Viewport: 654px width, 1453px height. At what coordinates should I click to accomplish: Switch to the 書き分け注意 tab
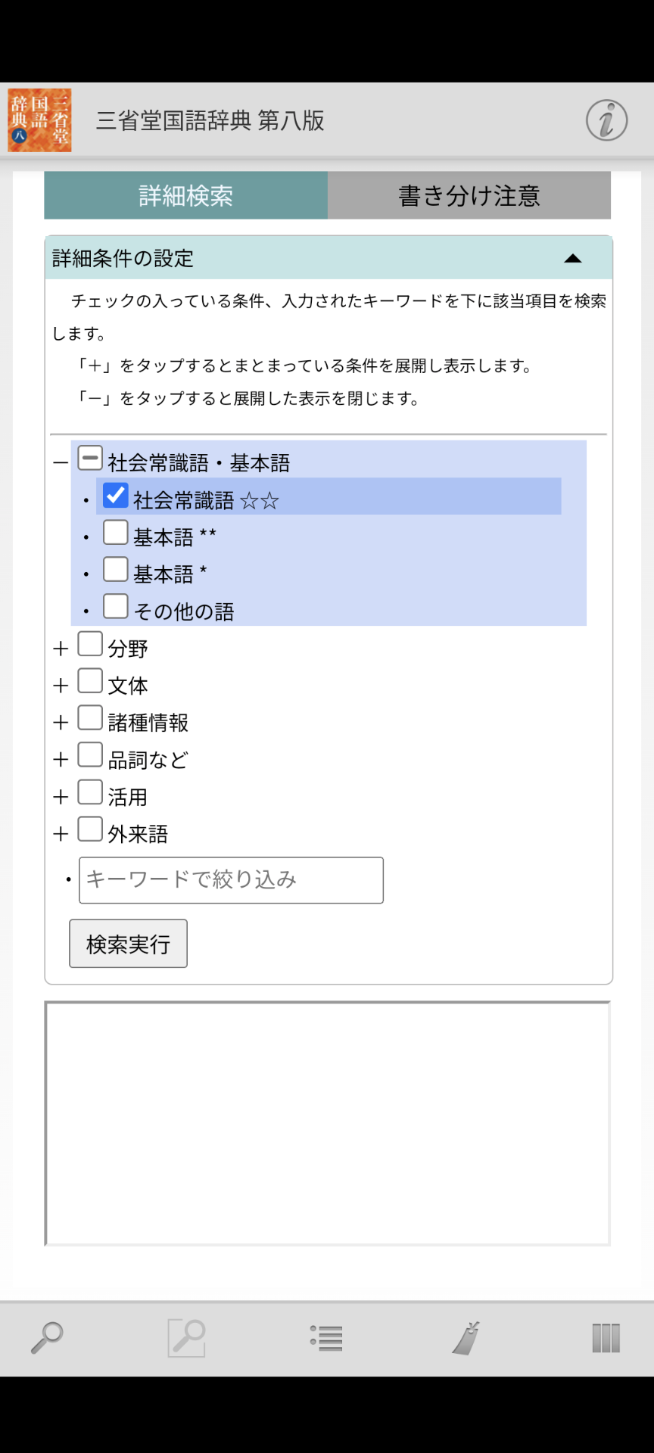pyautogui.click(x=469, y=196)
